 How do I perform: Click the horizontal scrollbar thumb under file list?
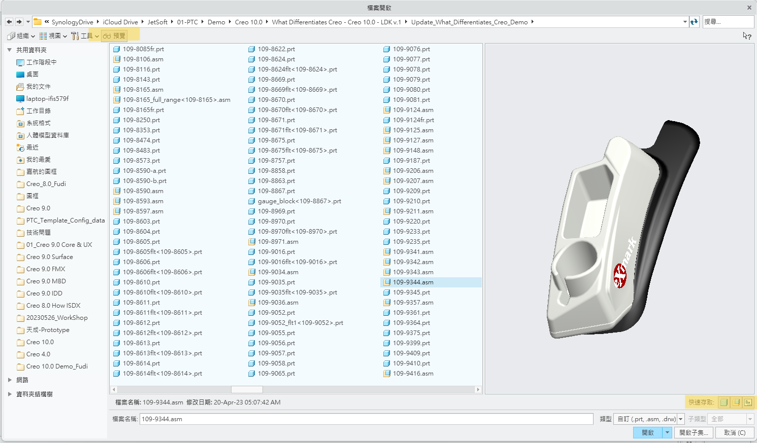(247, 390)
